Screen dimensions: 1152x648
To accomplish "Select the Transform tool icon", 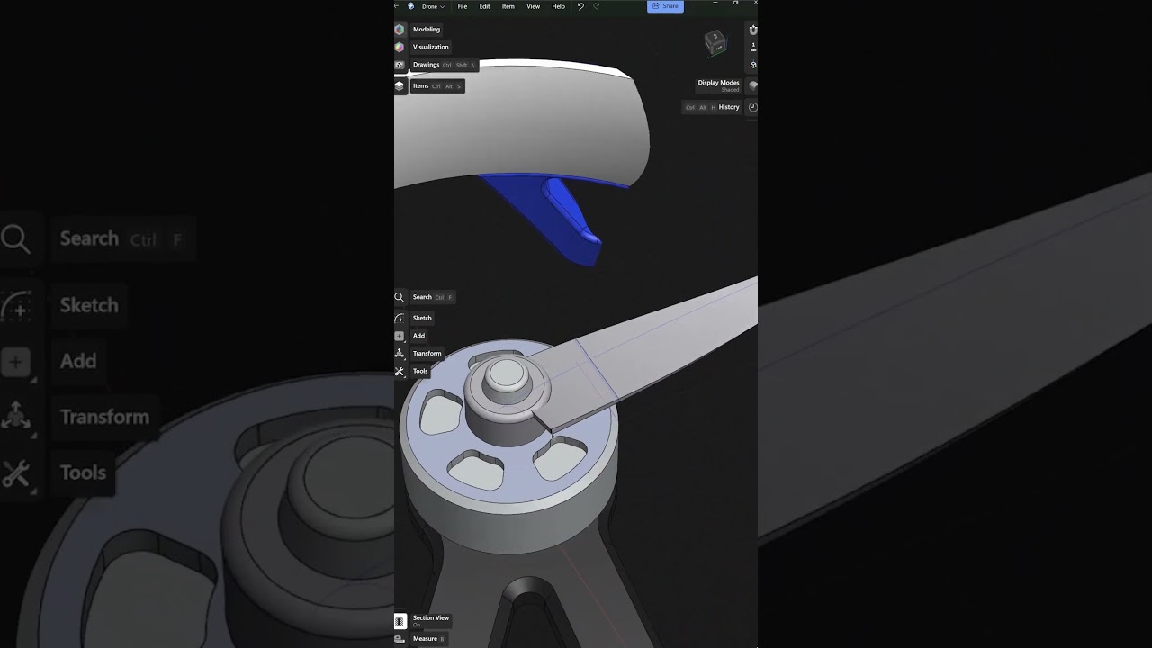I will 400,353.
